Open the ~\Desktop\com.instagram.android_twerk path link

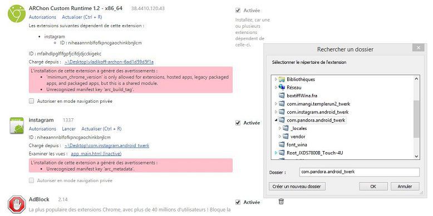tap(107, 145)
